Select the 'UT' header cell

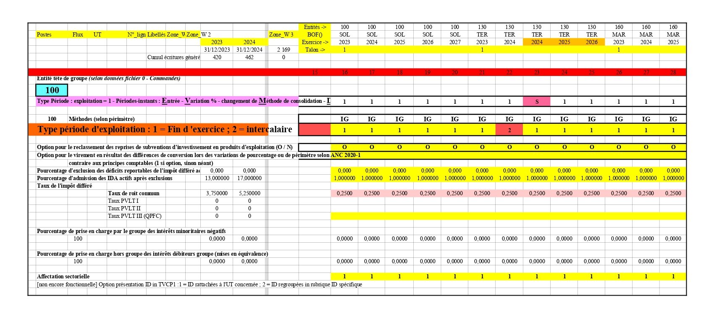point(97,34)
